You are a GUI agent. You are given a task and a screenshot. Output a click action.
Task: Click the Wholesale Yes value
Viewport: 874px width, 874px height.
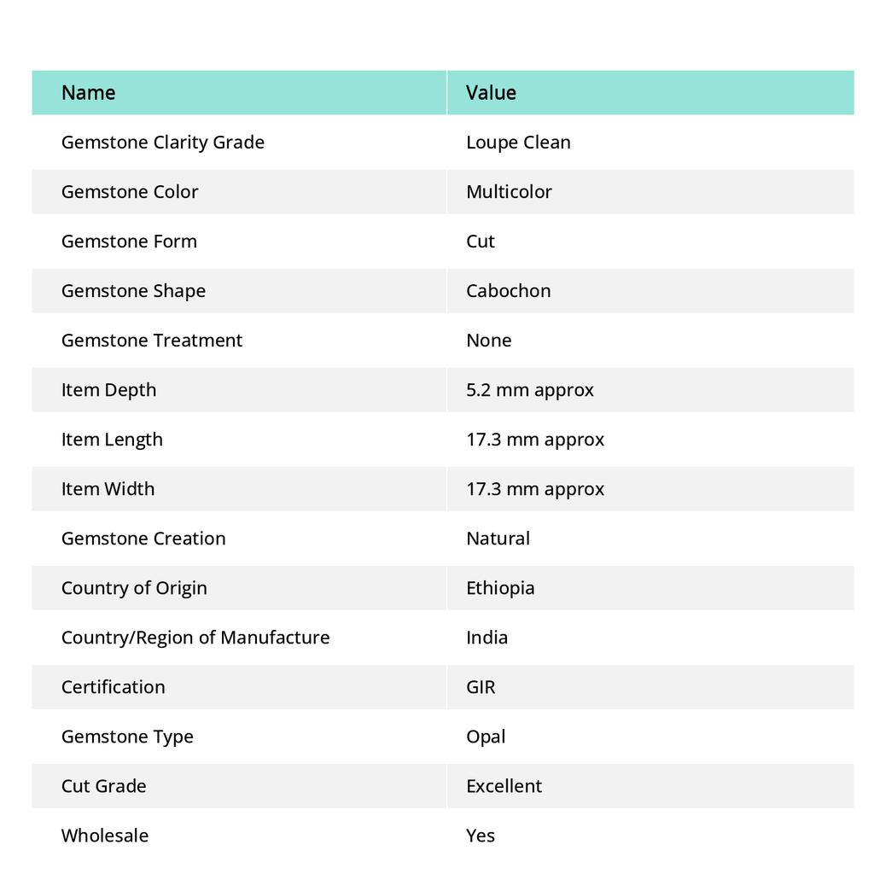pyautogui.click(x=480, y=836)
